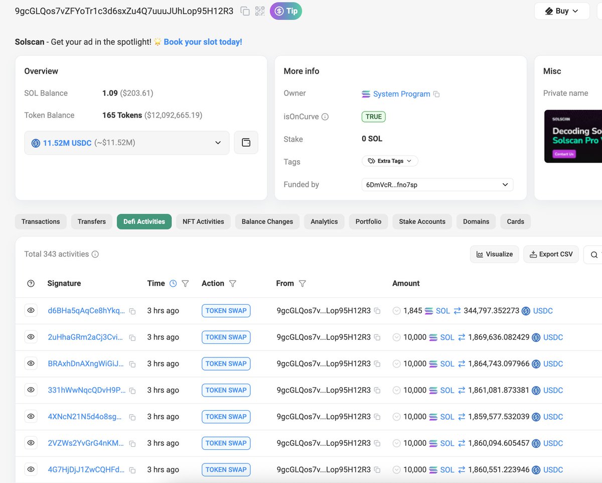Viewport: 602px width, 483px height.
Task: Filter by Time column funnel icon
Action: tap(185, 284)
